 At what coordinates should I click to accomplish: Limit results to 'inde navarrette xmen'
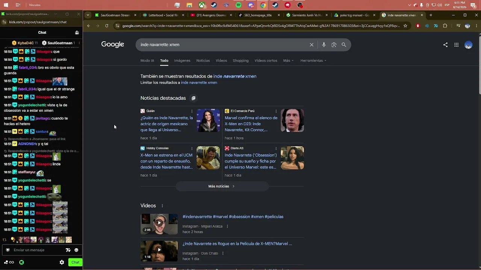click(x=199, y=82)
